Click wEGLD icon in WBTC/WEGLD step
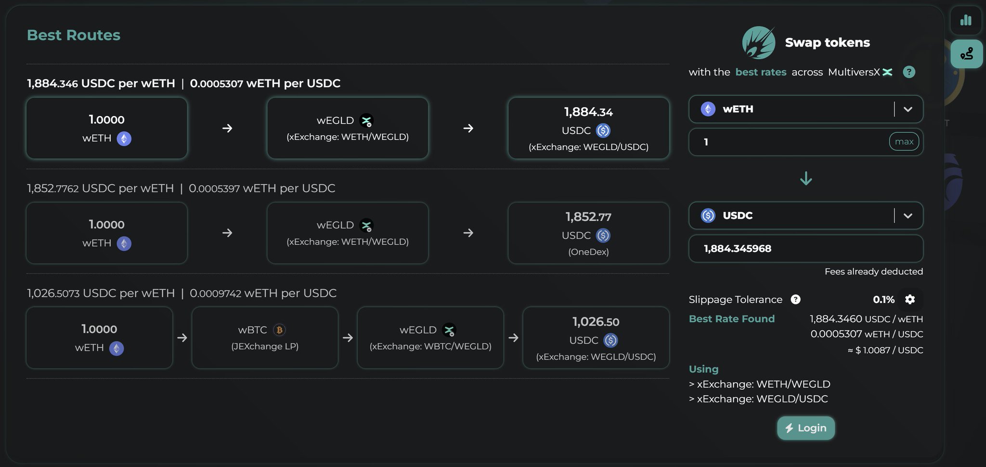 coord(449,330)
